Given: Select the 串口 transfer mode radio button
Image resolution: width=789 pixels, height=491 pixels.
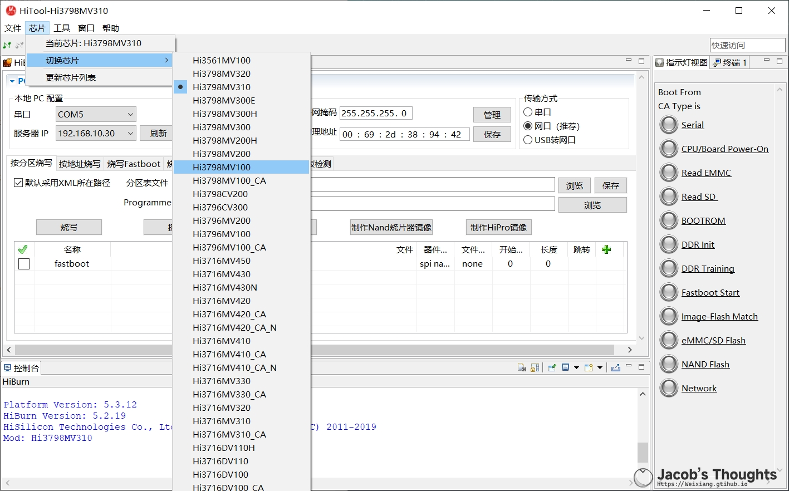Looking at the screenshot, I should coord(528,112).
